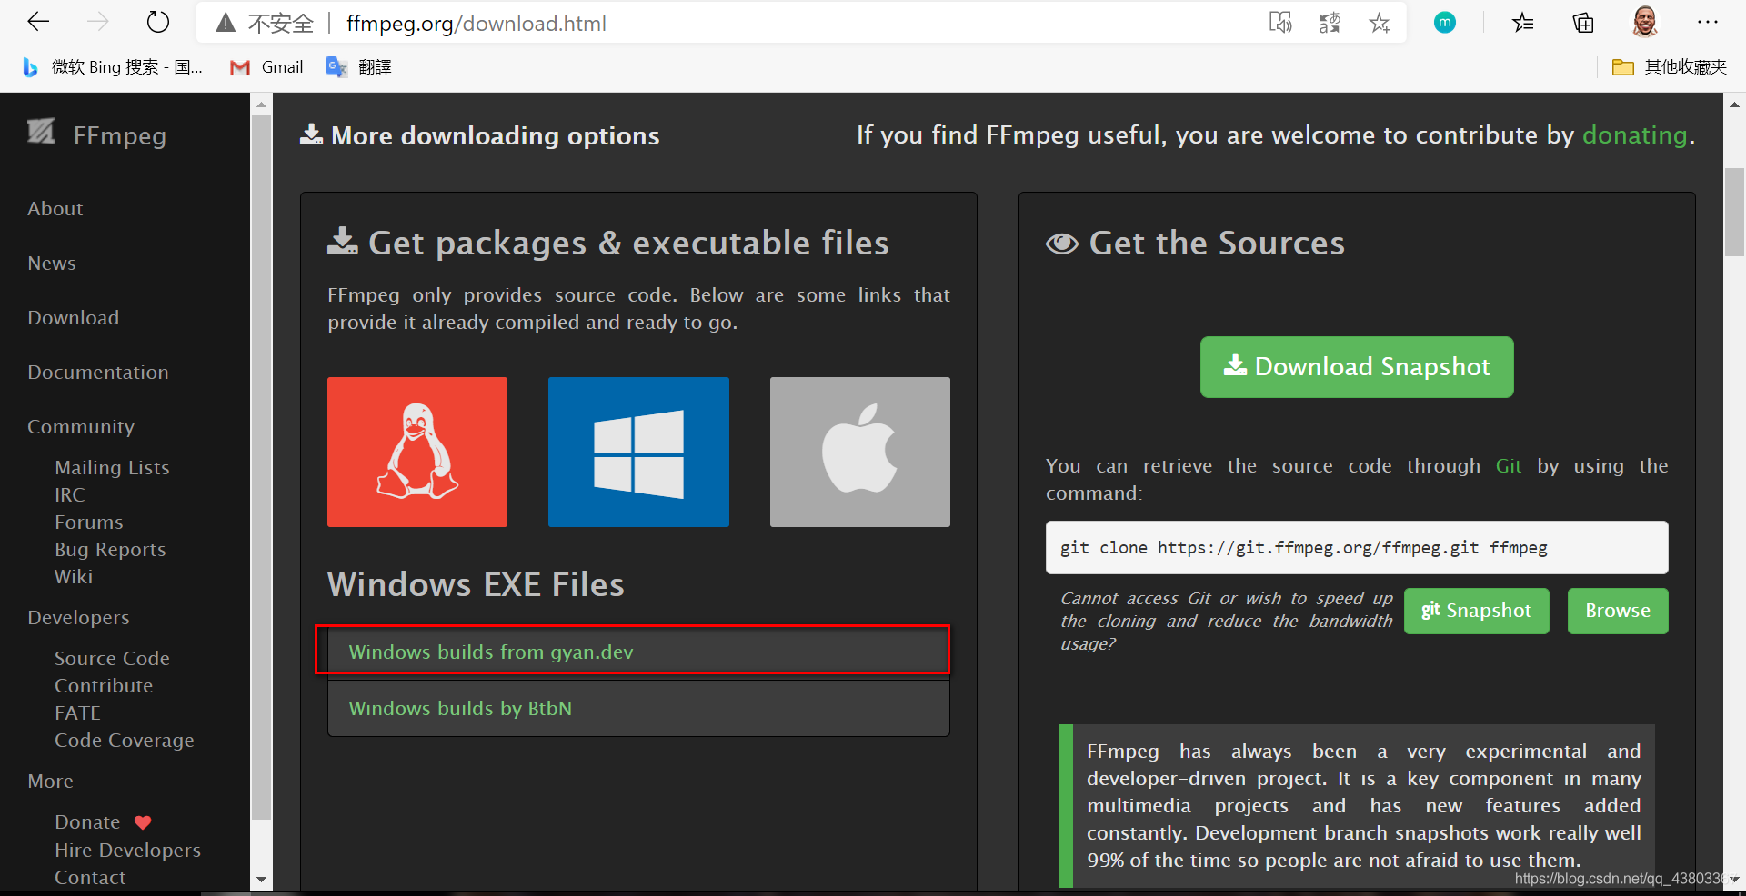
Task: Go back using the browser back arrow
Action: (x=38, y=23)
